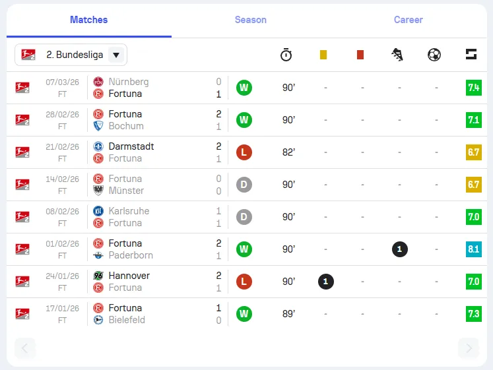Click the yellow card badge in Hannover match
This screenshot has width=493, height=370.
tap(325, 282)
